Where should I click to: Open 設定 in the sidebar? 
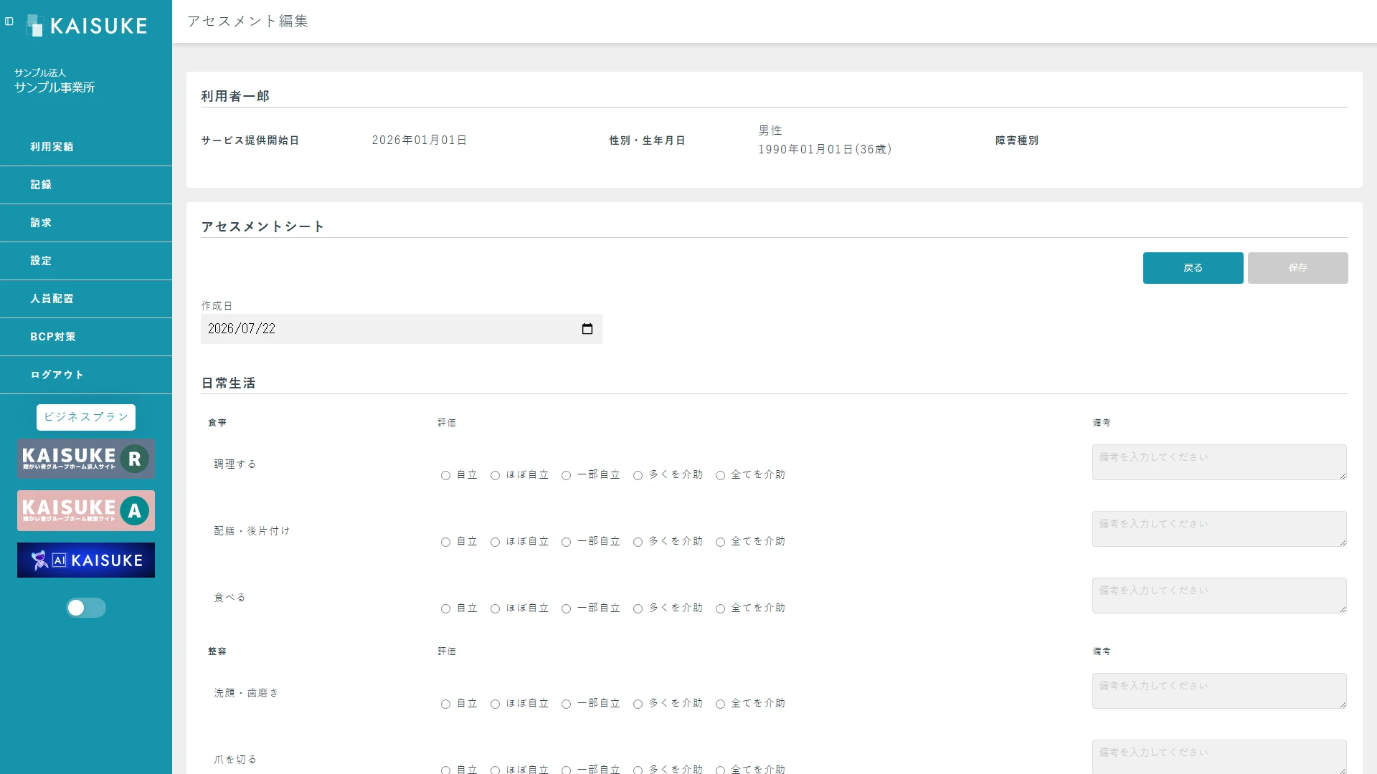point(86,261)
